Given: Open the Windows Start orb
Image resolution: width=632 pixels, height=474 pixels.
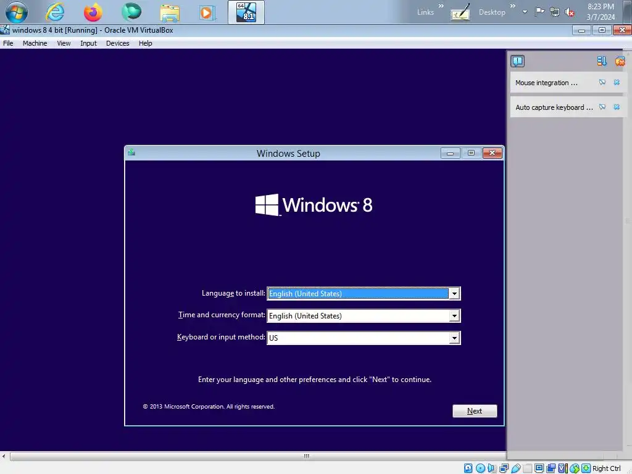Looking at the screenshot, I should (x=17, y=12).
